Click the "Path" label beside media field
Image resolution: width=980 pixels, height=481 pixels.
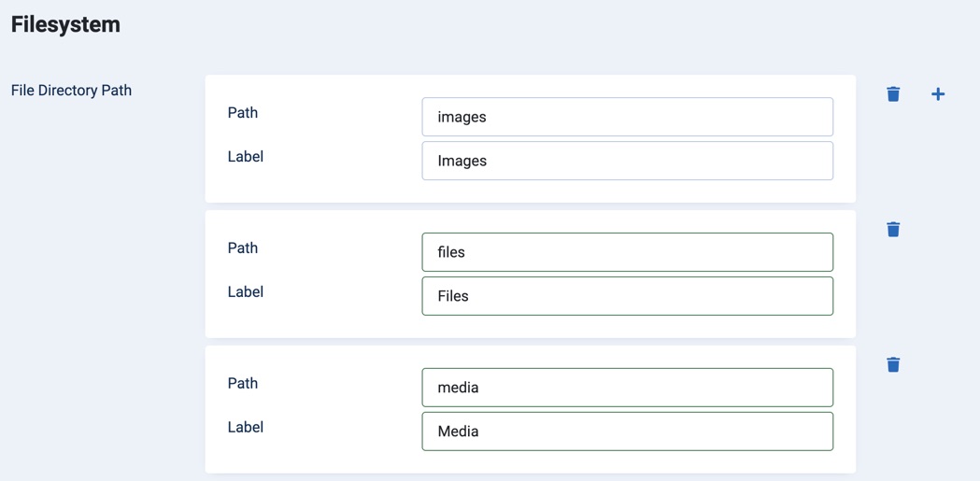[243, 384]
